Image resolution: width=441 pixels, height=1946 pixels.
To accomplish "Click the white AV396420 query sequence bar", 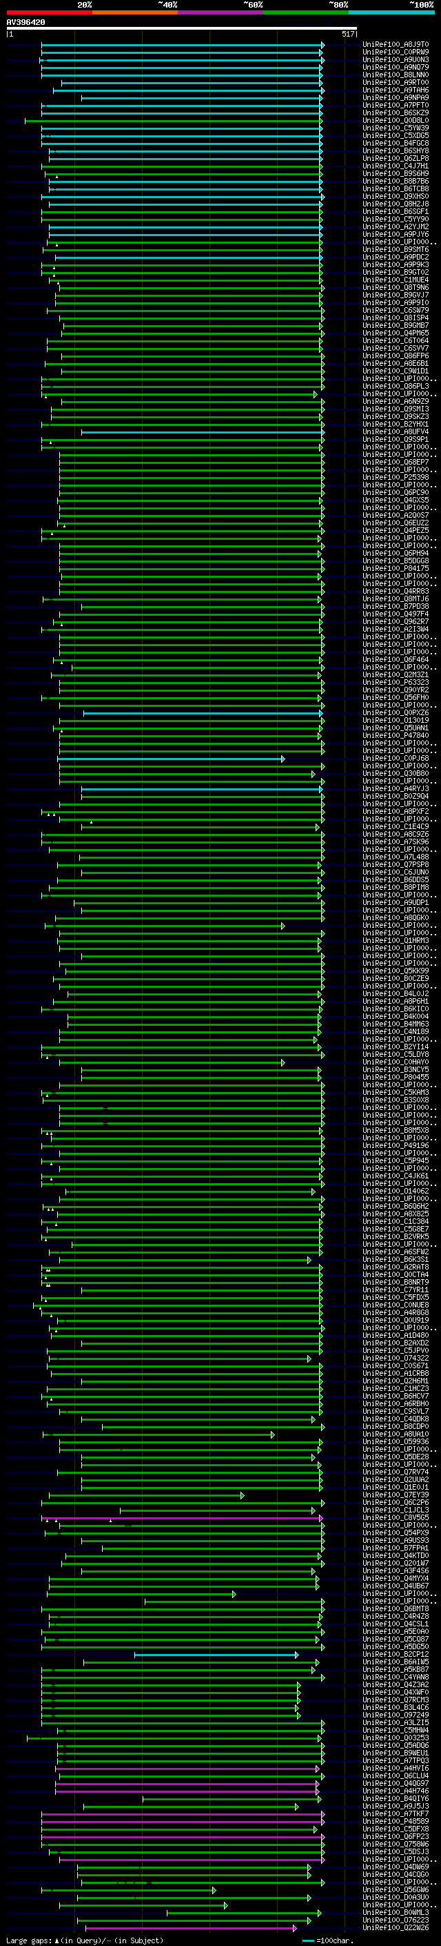I will click(182, 28).
